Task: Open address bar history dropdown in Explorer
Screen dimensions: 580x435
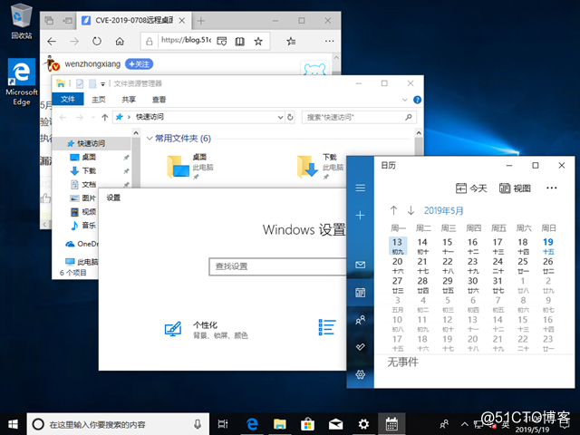Action: tap(280, 117)
